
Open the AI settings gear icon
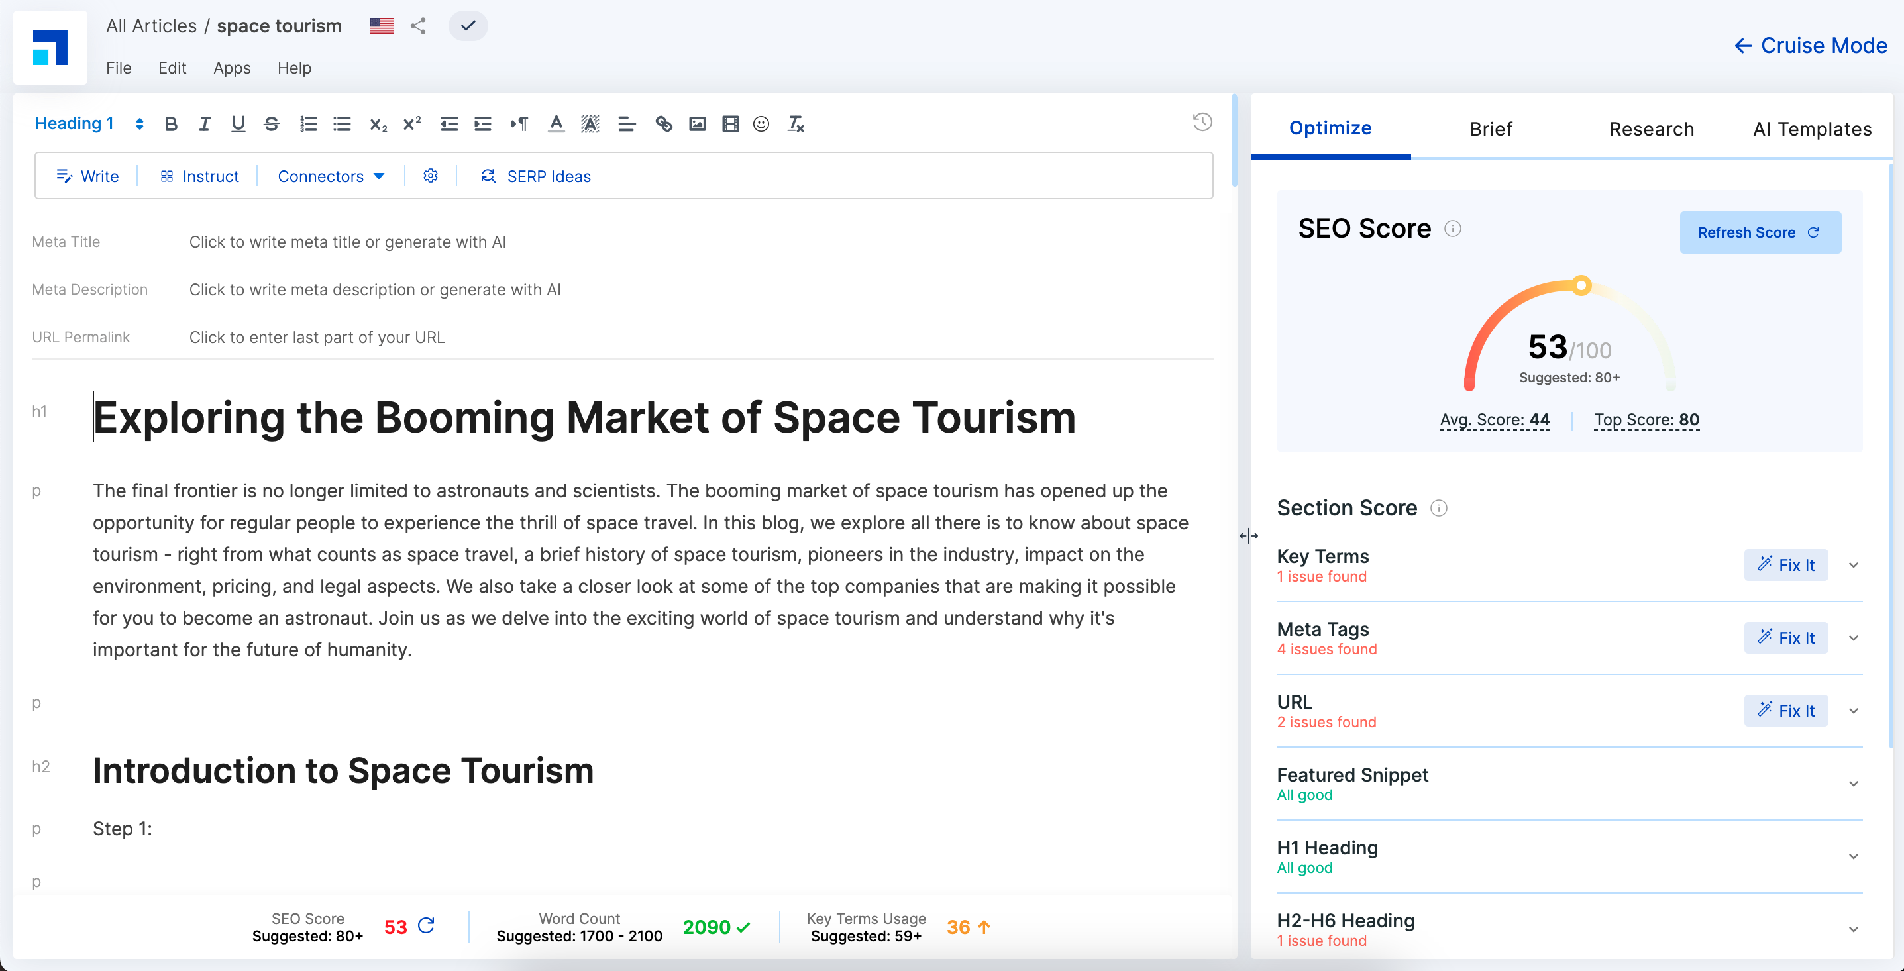431,176
